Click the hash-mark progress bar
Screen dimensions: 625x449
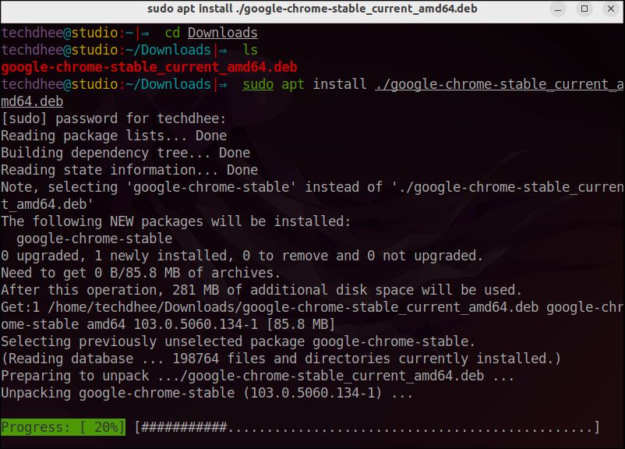(367, 427)
